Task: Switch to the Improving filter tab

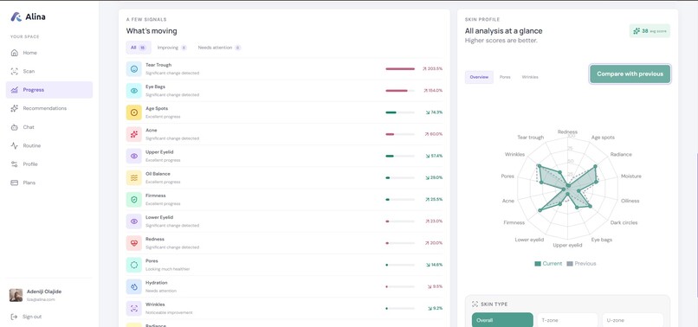Action: (171, 48)
